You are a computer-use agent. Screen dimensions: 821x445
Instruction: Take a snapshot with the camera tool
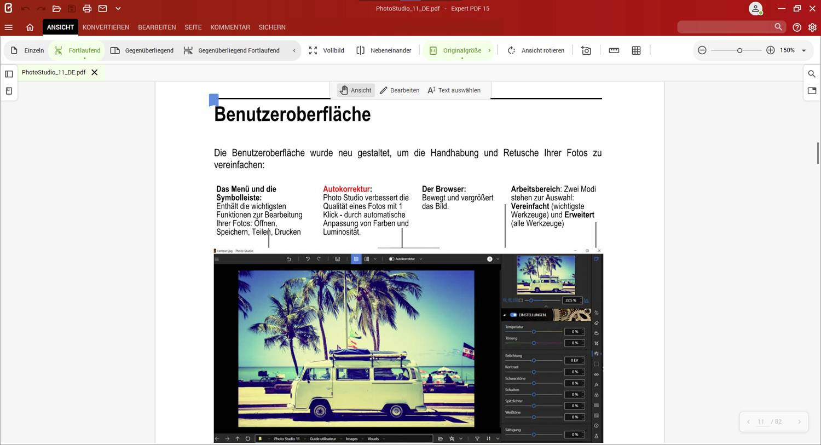click(586, 50)
